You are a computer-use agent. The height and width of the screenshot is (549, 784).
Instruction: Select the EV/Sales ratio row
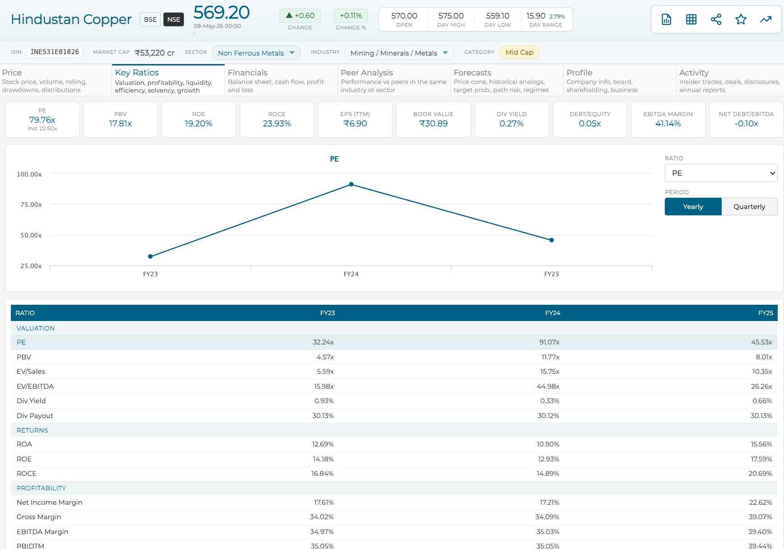tap(394, 372)
